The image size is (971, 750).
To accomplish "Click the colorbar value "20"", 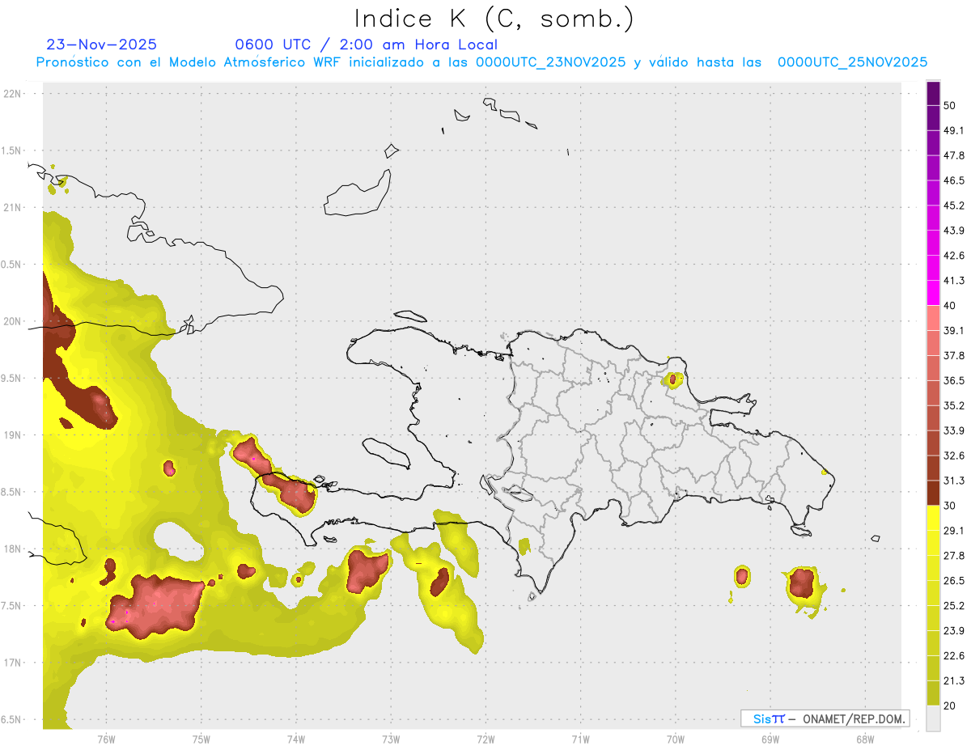I will [x=950, y=706].
